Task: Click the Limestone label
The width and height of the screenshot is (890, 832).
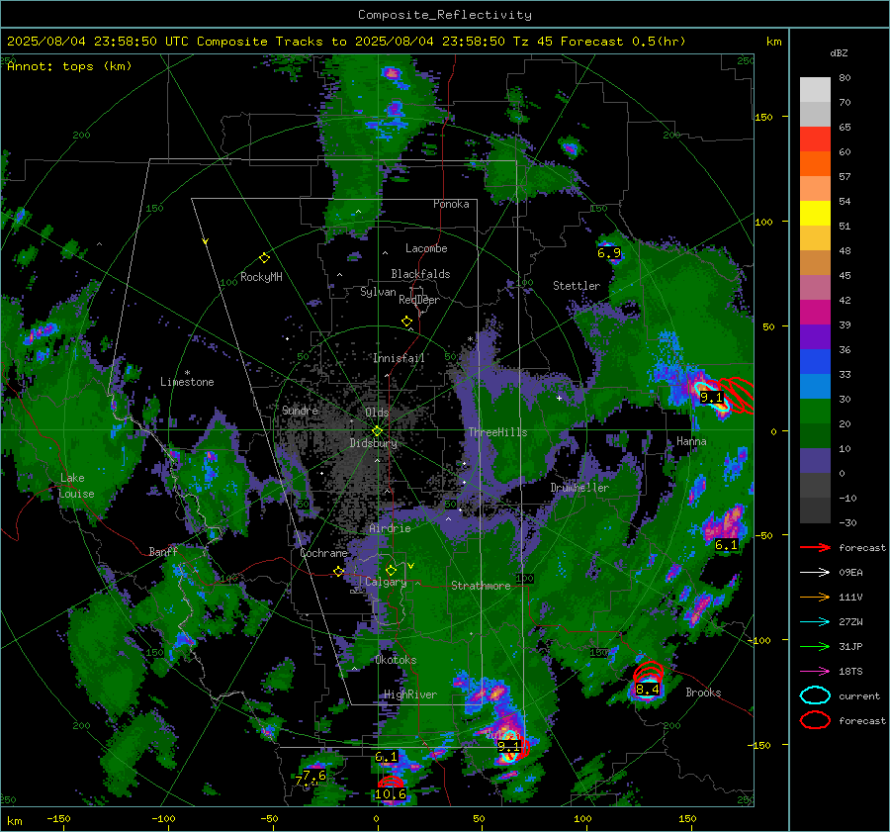Action: pos(187,382)
